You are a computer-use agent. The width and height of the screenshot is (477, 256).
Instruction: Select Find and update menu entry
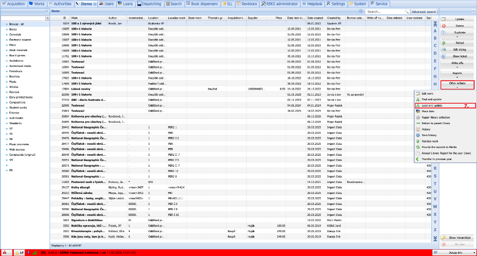point(445,99)
